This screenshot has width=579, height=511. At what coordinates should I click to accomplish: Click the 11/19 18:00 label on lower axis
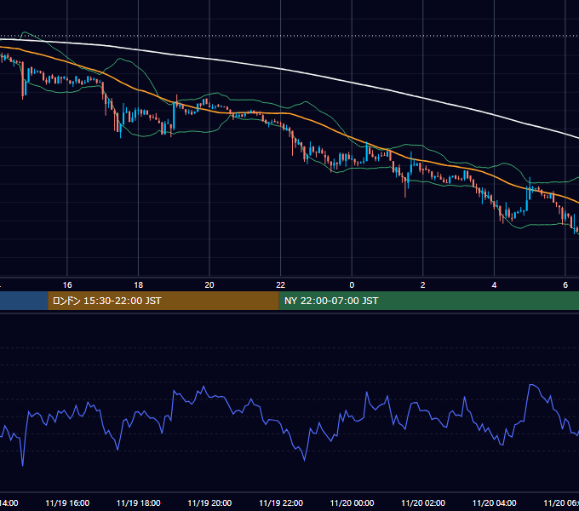tap(139, 502)
